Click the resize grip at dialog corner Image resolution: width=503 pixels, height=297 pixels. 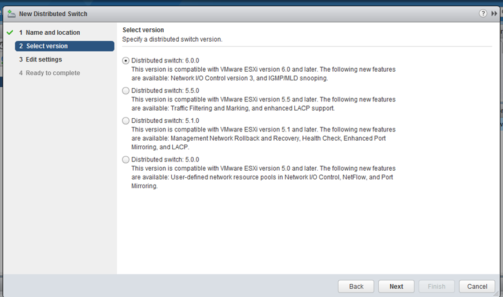point(497,294)
